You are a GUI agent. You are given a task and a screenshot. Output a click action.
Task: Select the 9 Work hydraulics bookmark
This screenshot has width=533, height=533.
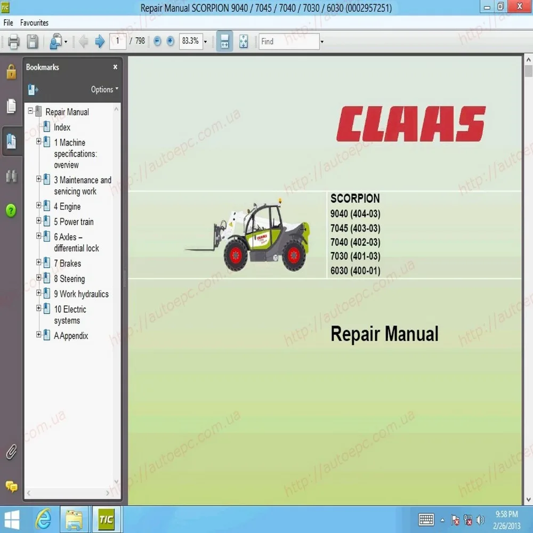point(81,294)
